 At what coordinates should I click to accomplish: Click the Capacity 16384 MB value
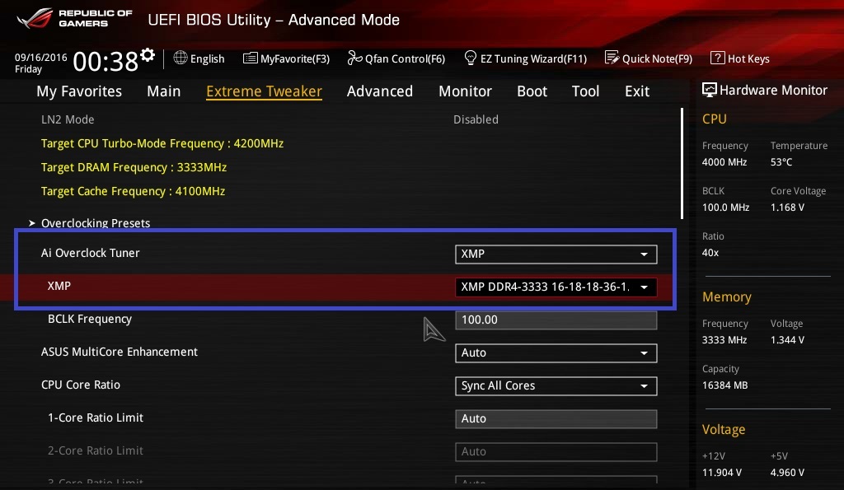(x=725, y=385)
